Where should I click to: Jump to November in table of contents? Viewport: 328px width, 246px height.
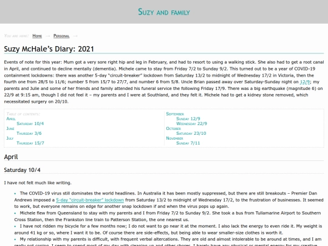pos(174,138)
